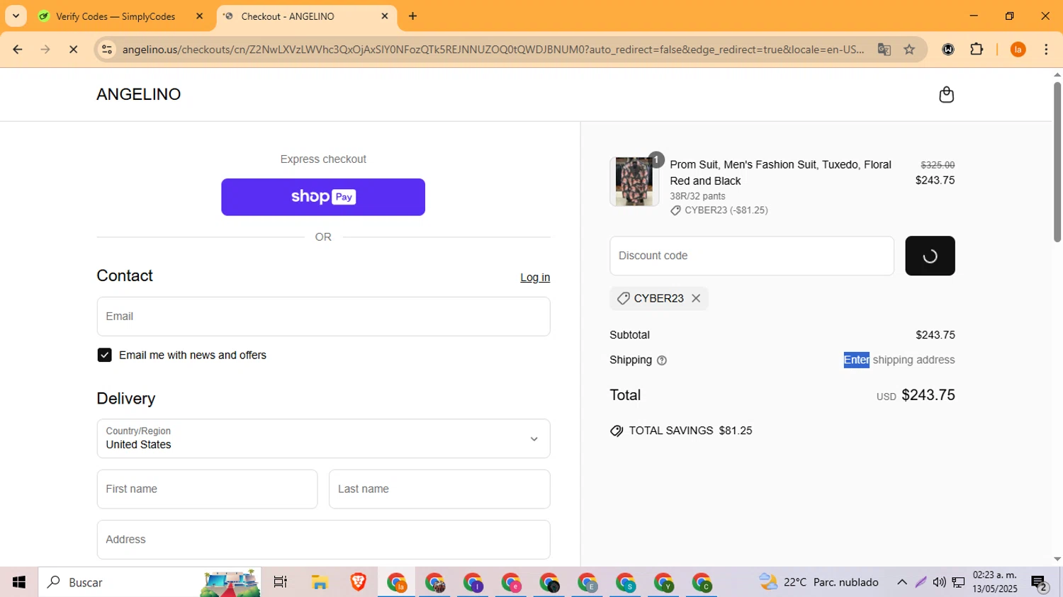1063x597 pixels.
Task: Bookmark this page with star icon
Action: pos(909,50)
